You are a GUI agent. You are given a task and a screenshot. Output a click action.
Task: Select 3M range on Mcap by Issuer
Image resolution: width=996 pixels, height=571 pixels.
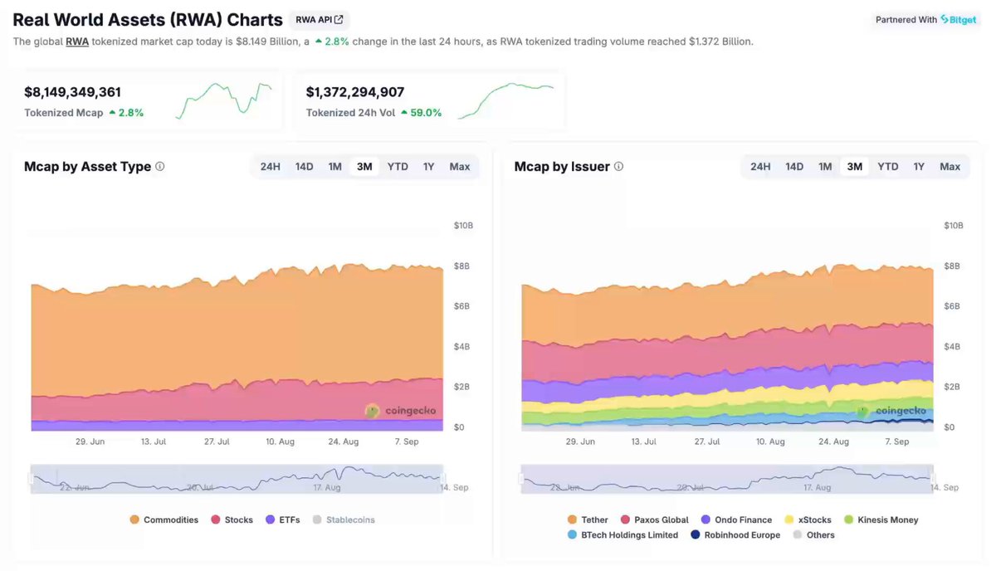(x=855, y=167)
